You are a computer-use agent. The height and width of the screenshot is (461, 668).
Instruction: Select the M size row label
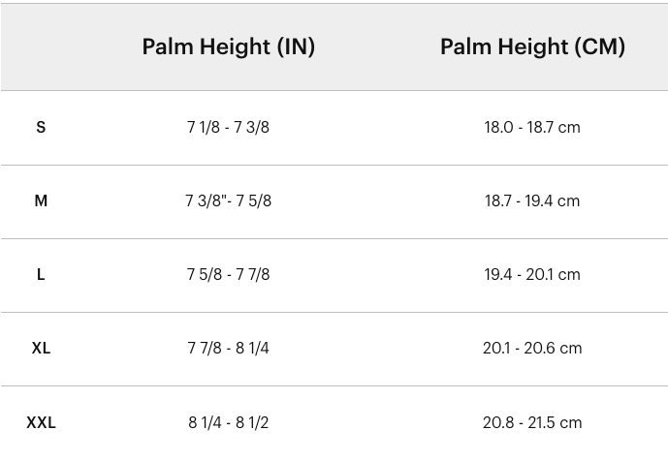41,200
